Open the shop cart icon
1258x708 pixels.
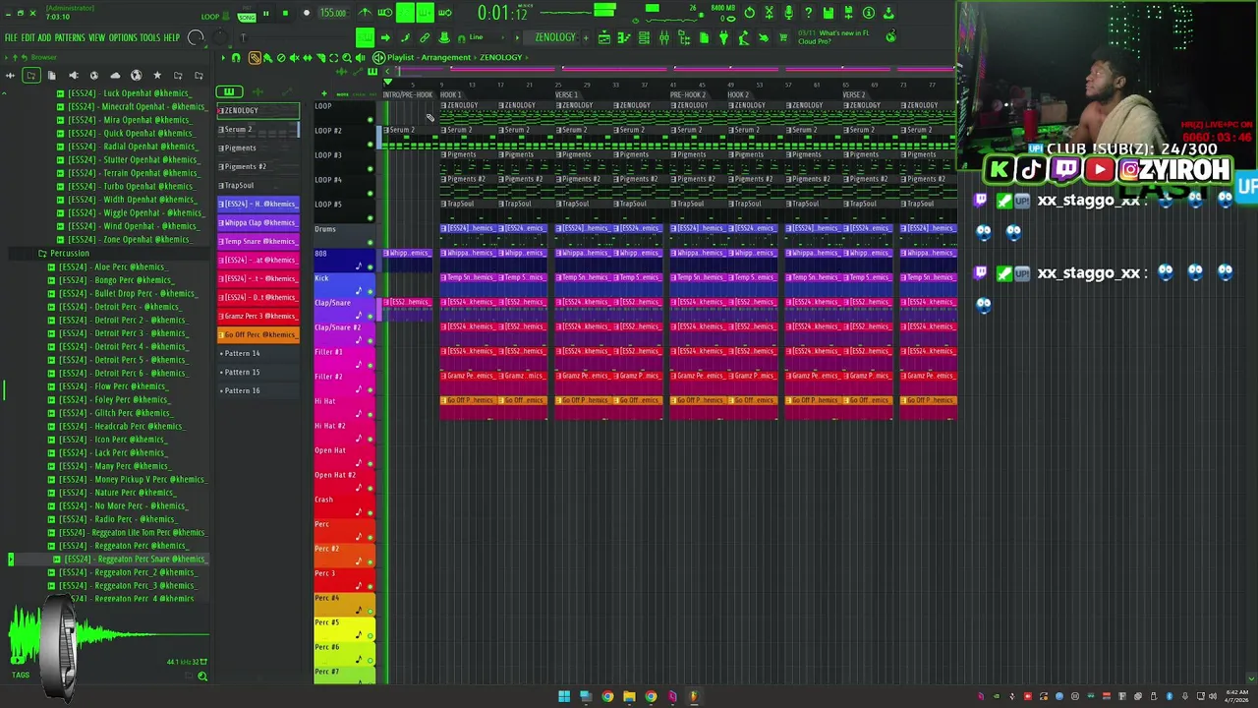click(783, 37)
